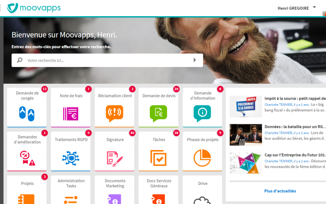This screenshot has width=326, height=204.
Task: Open the Cap sur l'Entreprise du Futur headline
Action: click(x=295, y=155)
